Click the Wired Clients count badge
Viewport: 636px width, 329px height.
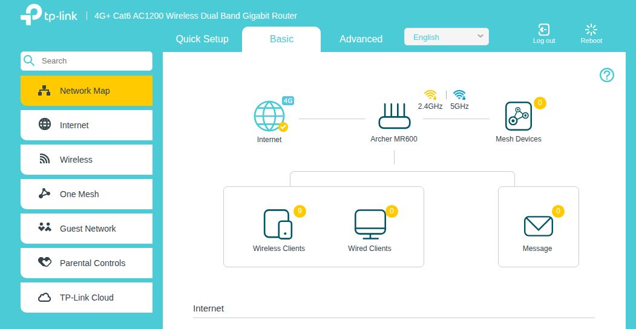[392, 211]
